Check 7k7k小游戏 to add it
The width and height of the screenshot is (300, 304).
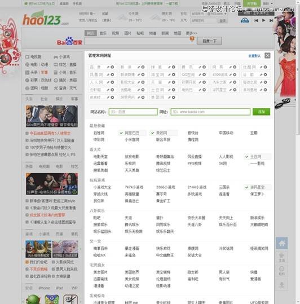[134, 187]
